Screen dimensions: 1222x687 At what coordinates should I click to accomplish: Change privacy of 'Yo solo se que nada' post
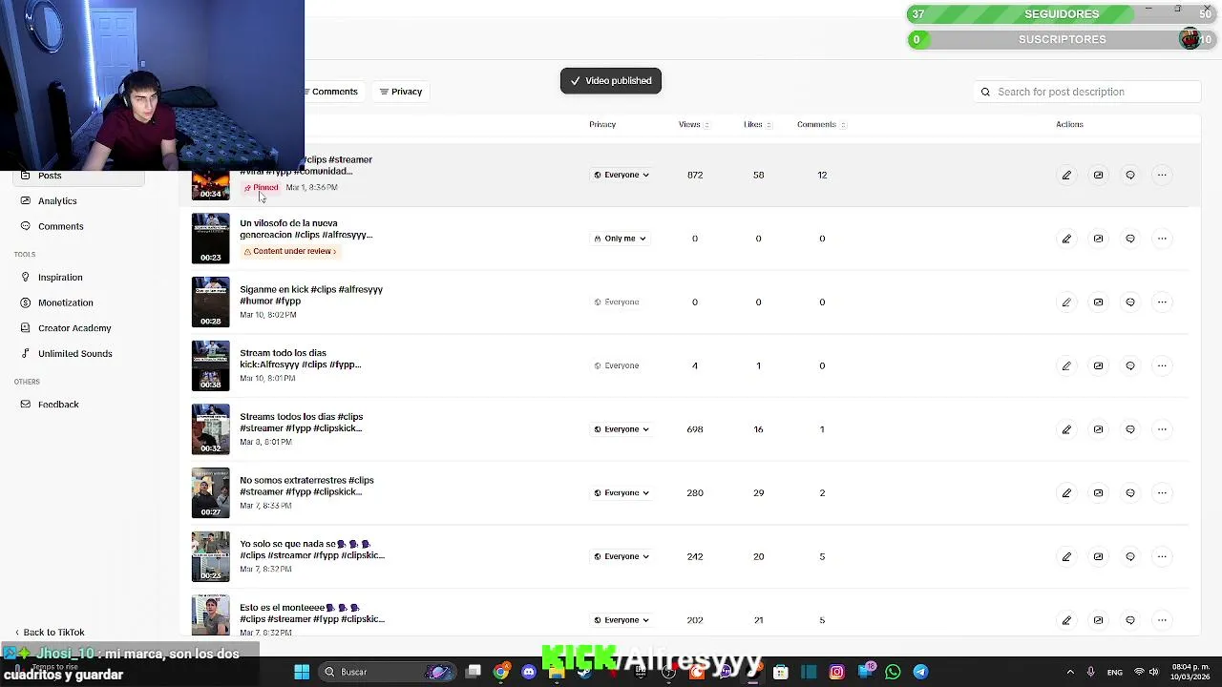(x=622, y=557)
